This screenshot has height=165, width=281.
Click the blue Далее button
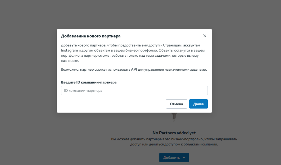tap(198, 104)
